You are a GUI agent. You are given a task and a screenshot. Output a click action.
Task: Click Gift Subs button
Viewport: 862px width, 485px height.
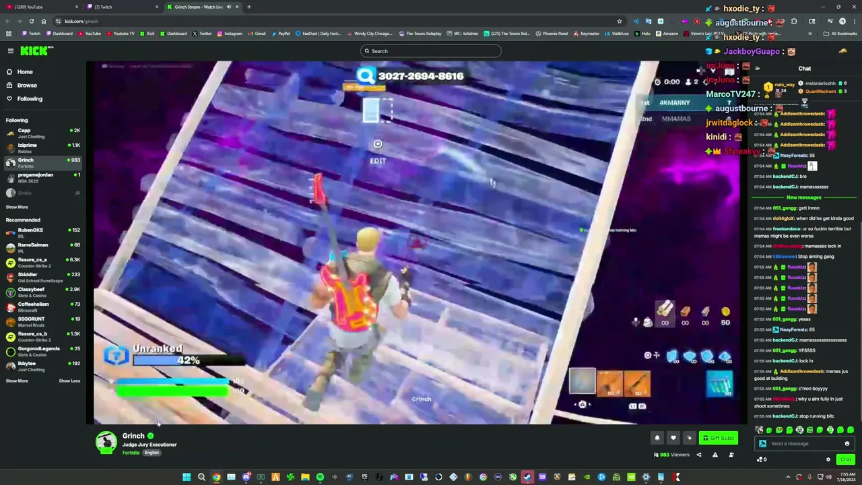718,438
